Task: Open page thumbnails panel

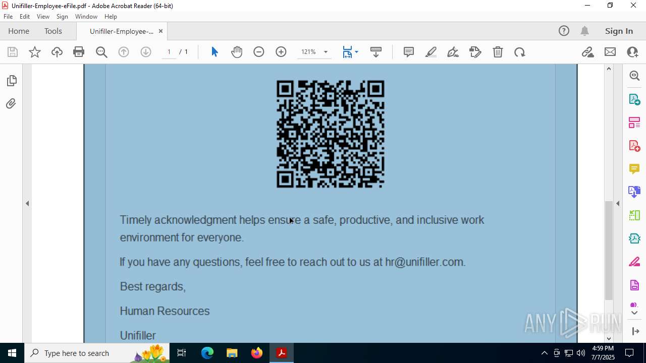Action: coord(11,81)
